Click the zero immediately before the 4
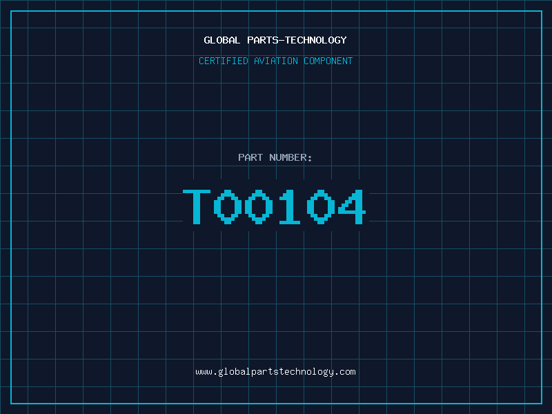Image resolution: width=552 pixels, height=414 pixels. tap(321, 207)
